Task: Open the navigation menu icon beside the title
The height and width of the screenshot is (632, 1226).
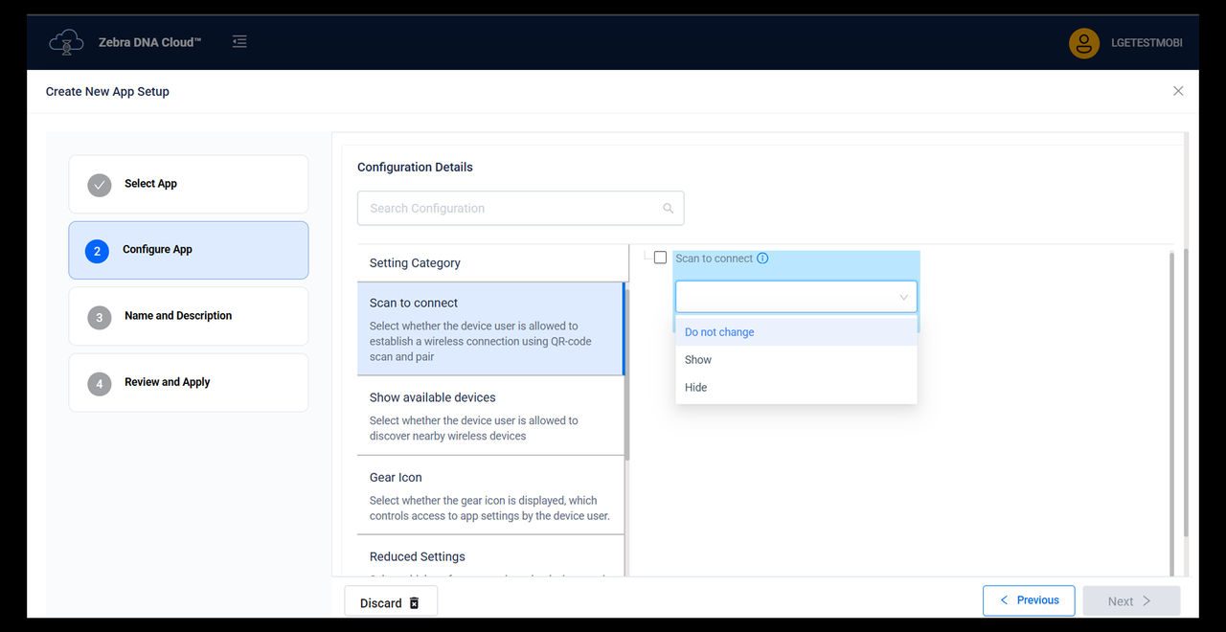Action: 238,41
